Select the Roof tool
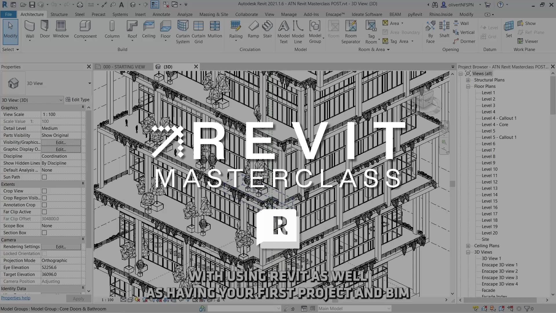556x313 pixels. coord(132,30)
